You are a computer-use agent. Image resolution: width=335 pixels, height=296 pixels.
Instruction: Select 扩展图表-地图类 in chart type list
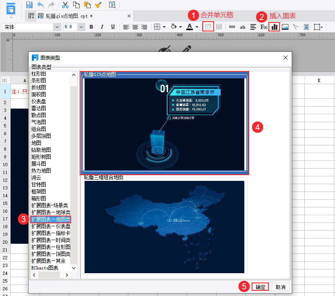pyautogui.click(x=51, y=219)
